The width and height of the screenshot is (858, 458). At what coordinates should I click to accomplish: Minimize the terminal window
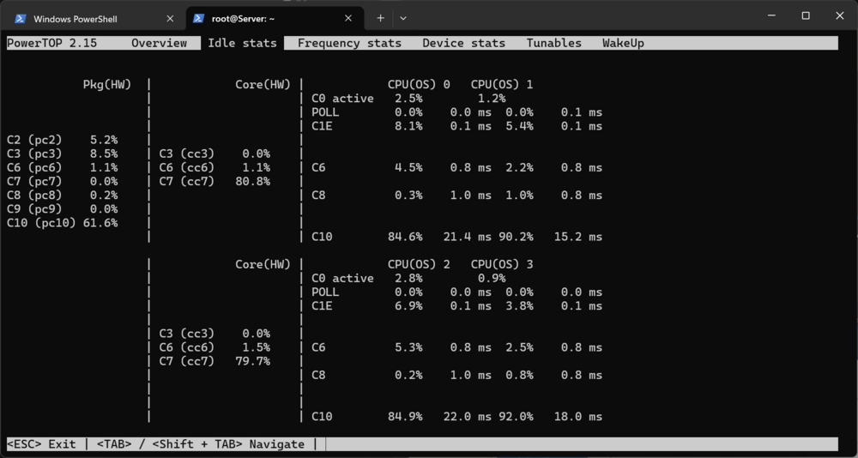tap(771, 16)
